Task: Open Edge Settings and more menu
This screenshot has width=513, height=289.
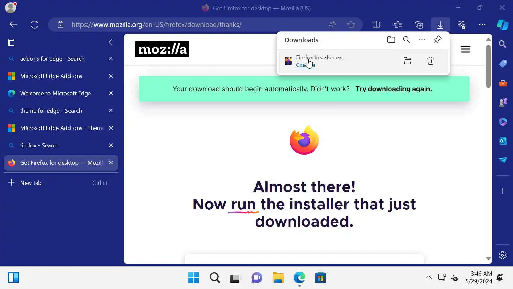Action: coord(482,25)
